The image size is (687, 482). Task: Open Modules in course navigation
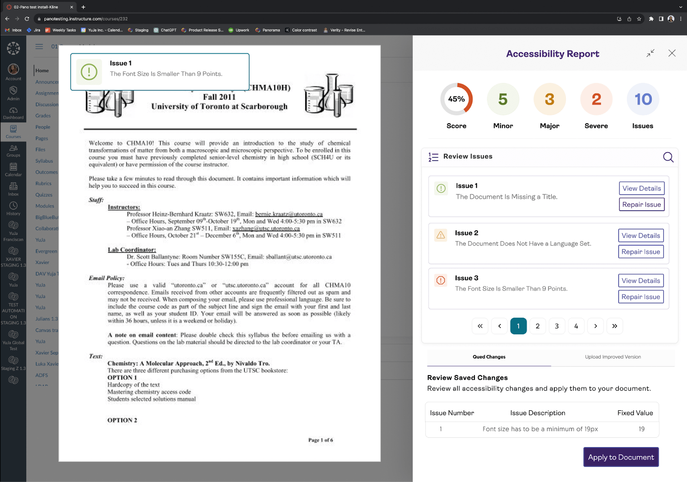(45, 206)
